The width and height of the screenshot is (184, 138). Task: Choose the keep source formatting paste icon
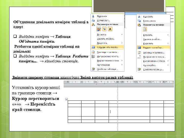click(x=99, y=29)
